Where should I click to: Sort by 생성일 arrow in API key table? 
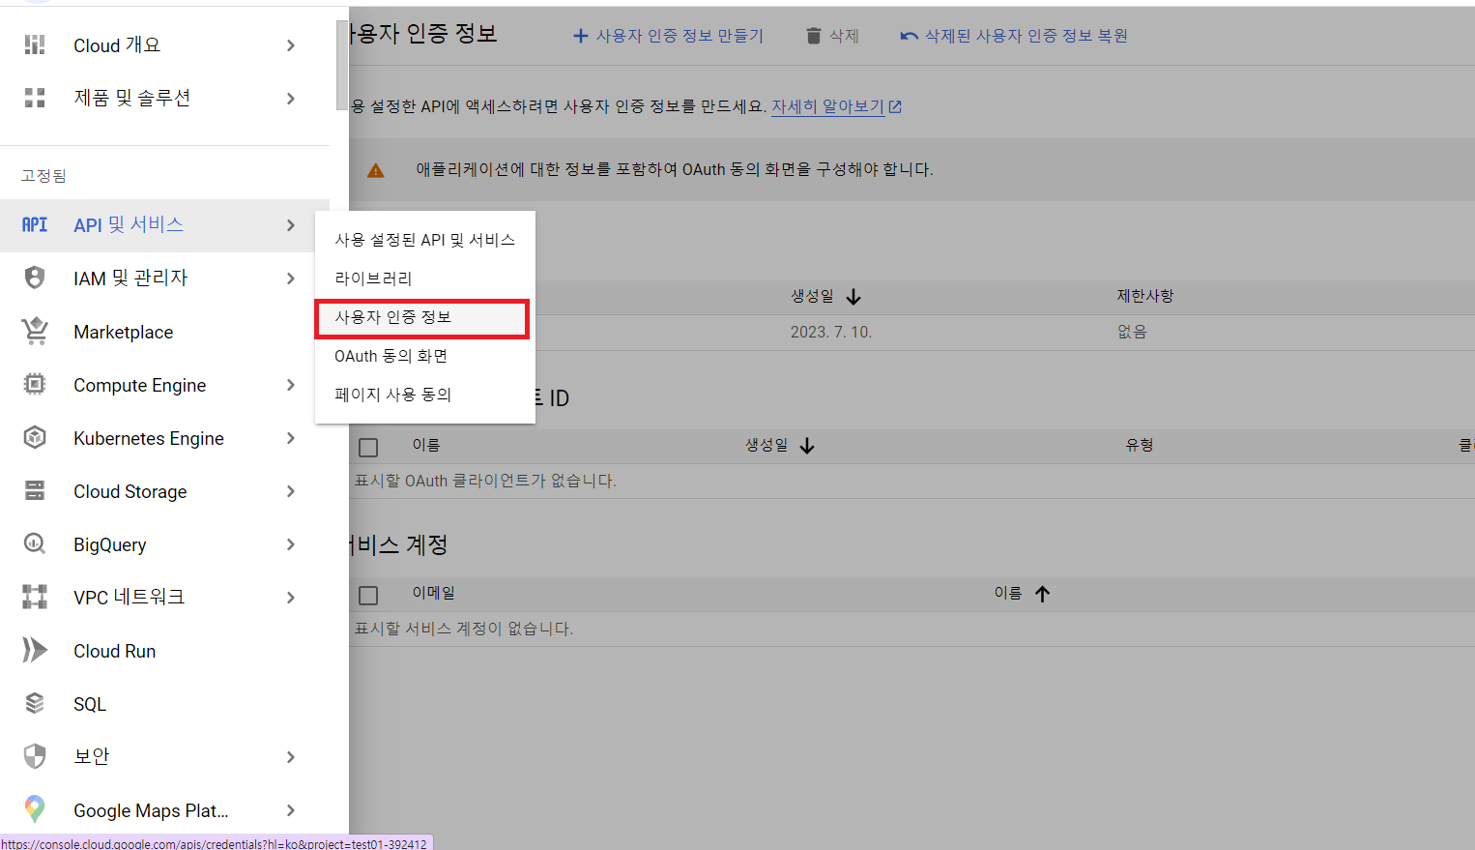(x=853, y=297)
